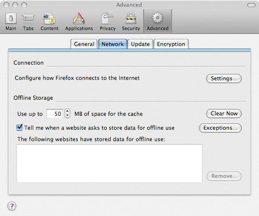The image size is (259, 216).
Task: Open connection Settings button
Action: pos(224,78)
